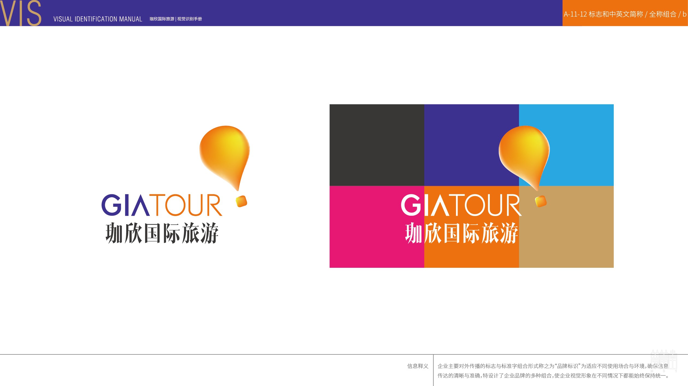Click the tan gold color block
This screenshot has width=688, height=386.
click(566, 227)
